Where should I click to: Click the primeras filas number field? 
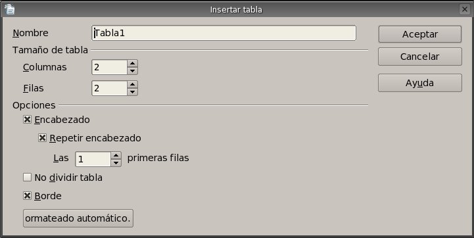[x=93, y=159]
